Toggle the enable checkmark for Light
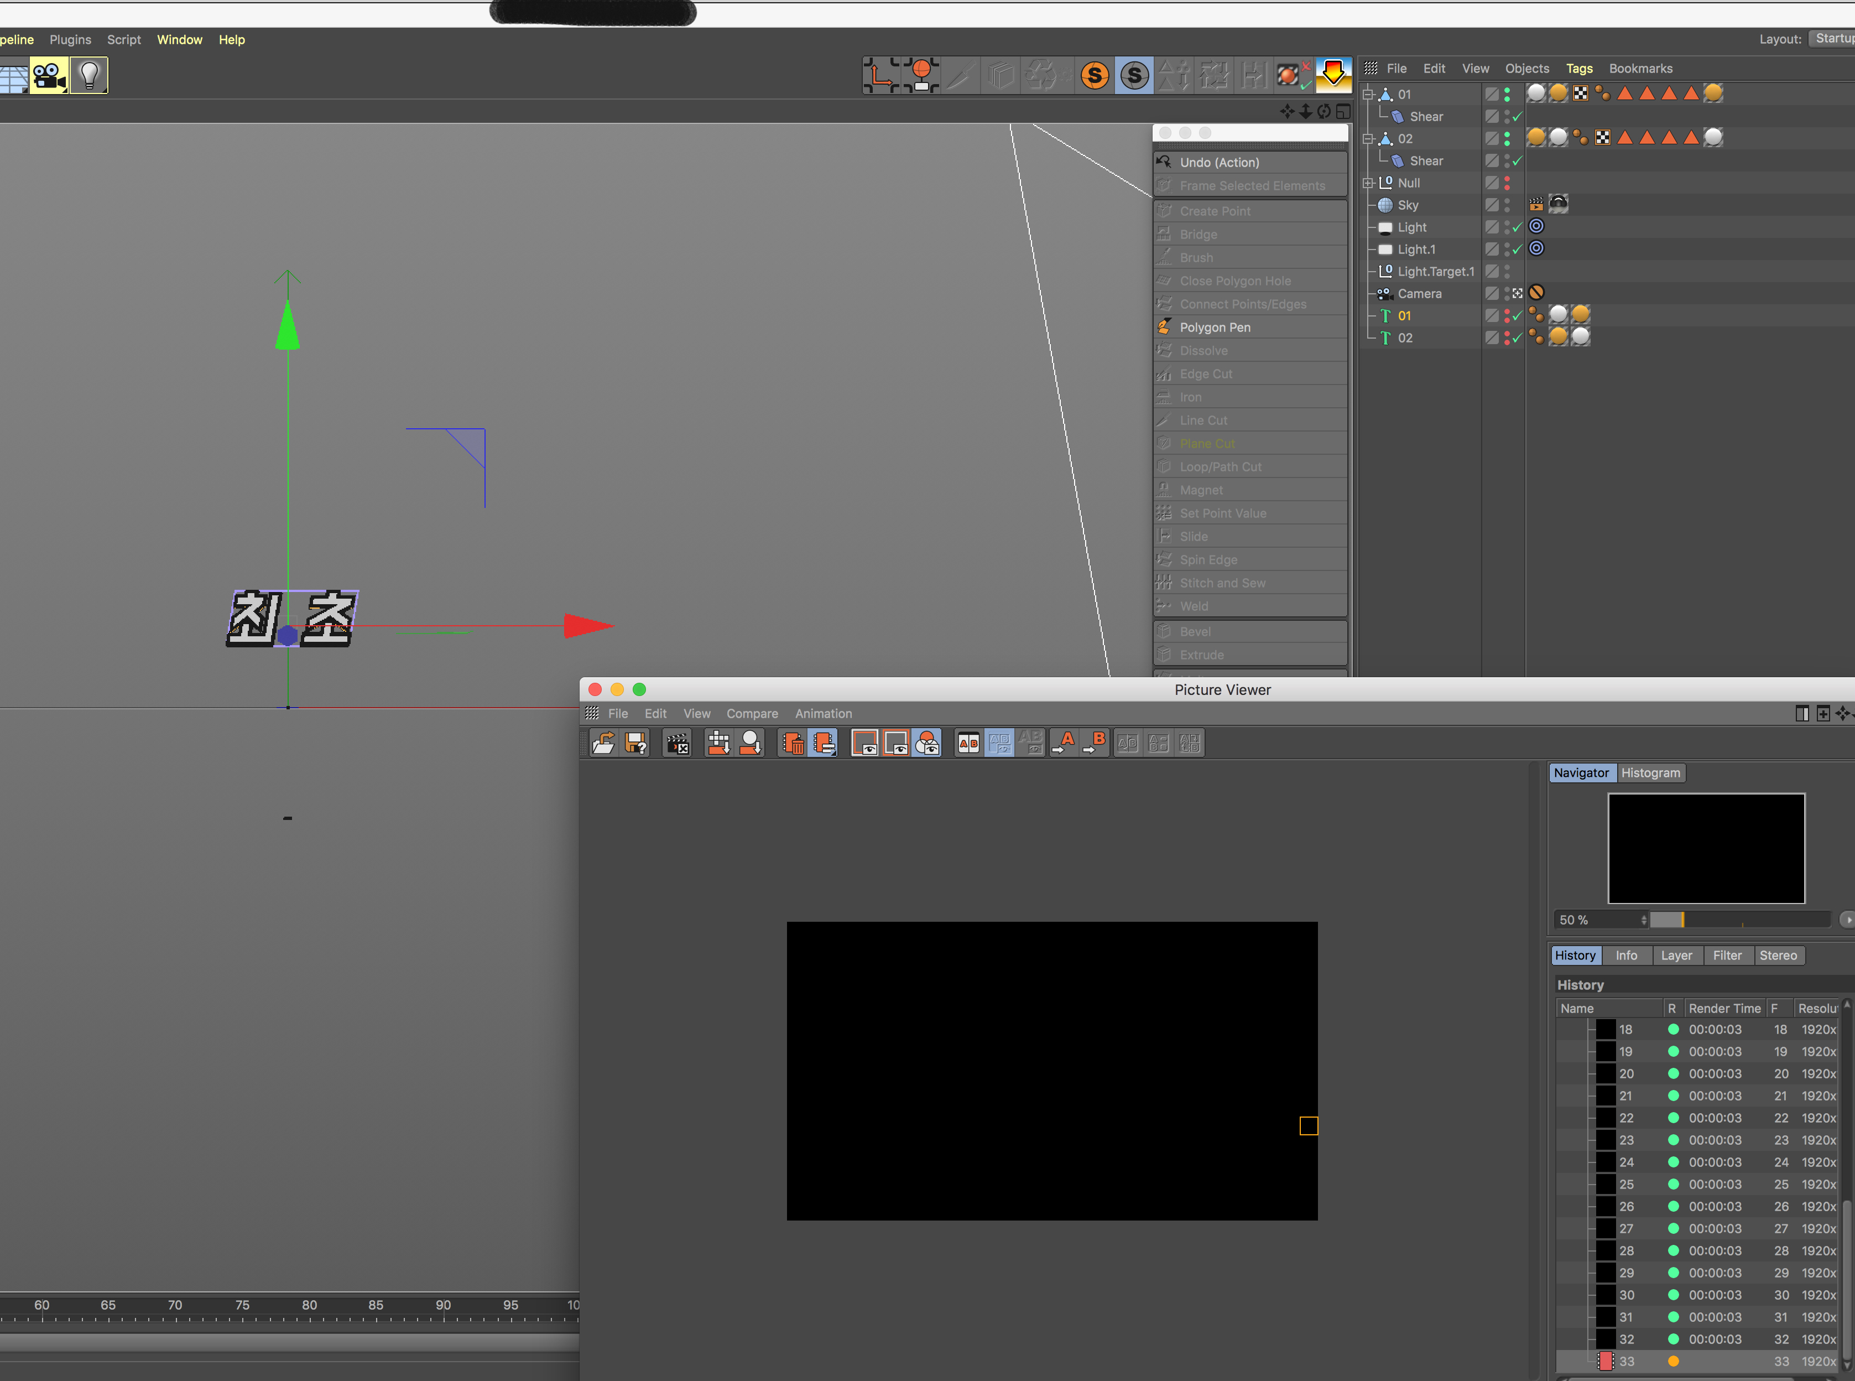 [x=1518, y=227]
